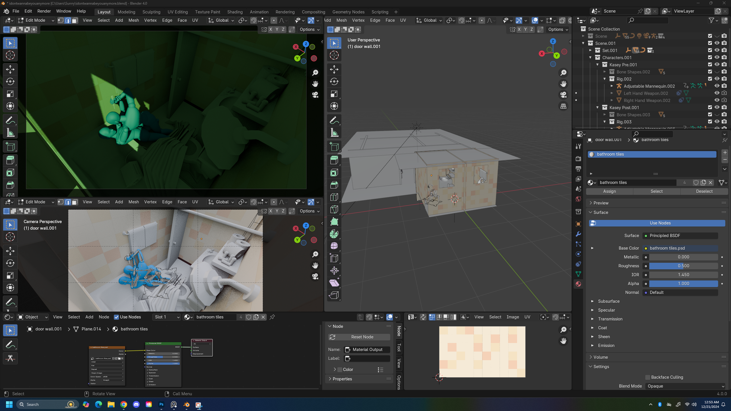Uncheck Use Nodes in node editor header
Screen dimensions: 731x411
click(116, 317)
